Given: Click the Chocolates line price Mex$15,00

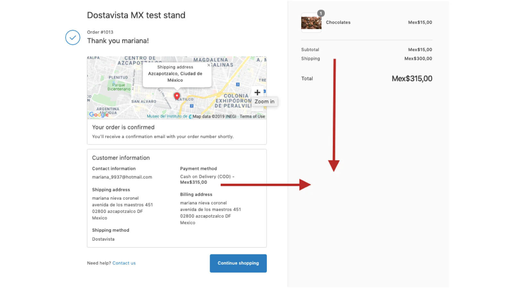Looking at the screenshot, I should click(420, 22).
